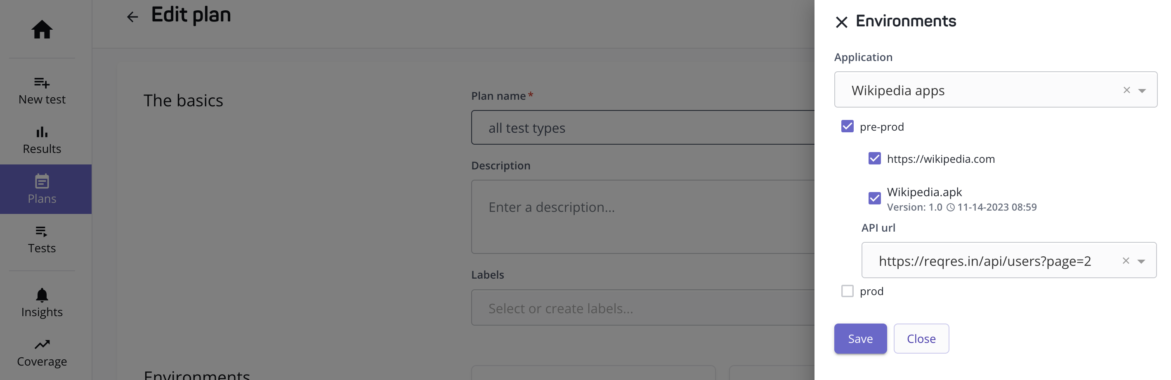This screenshot has height=380, width=1171.
Task: Go to the Home icon in the sidebar
Action: [42, 30]
